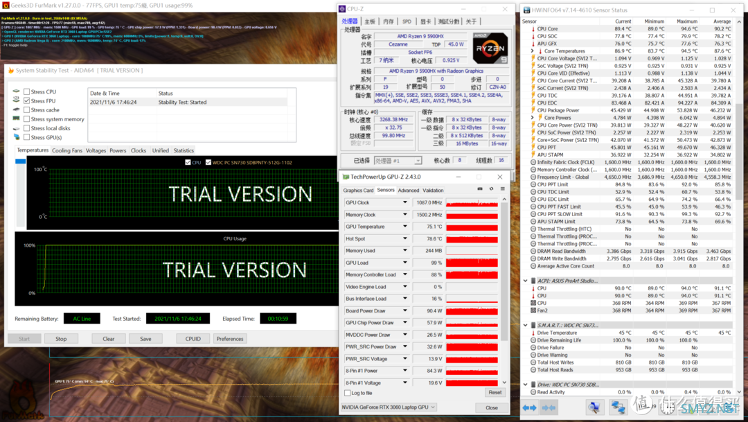Open GPU-Z hamburger menu
This screenshot has width=748, height=422.
tap(502, 189)
